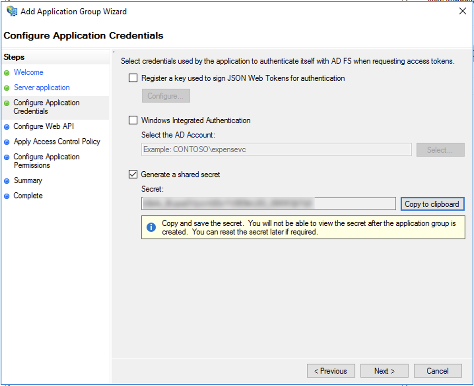This screenshot has height=386, width=474.
Task: Select the Welcome step in the sidebar
Action: (x=28, y=72)
